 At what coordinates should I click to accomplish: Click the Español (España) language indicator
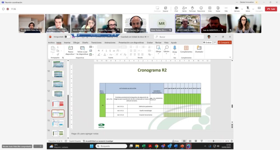pyautogui.click(x=75, y=141)
